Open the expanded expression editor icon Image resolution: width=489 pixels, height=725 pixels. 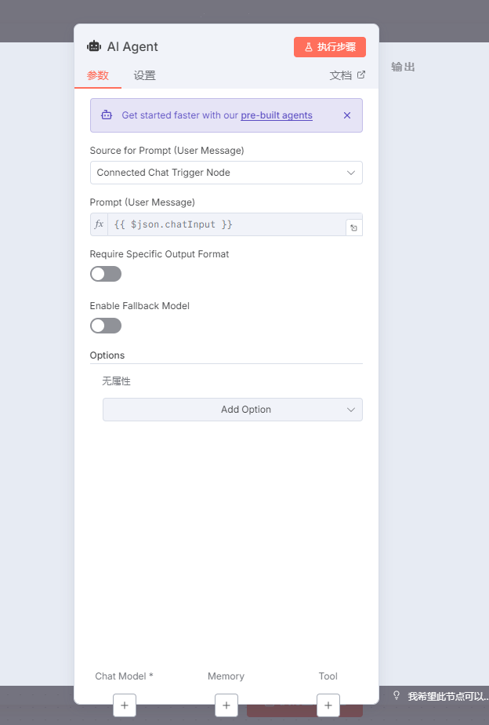pos(353,228)
